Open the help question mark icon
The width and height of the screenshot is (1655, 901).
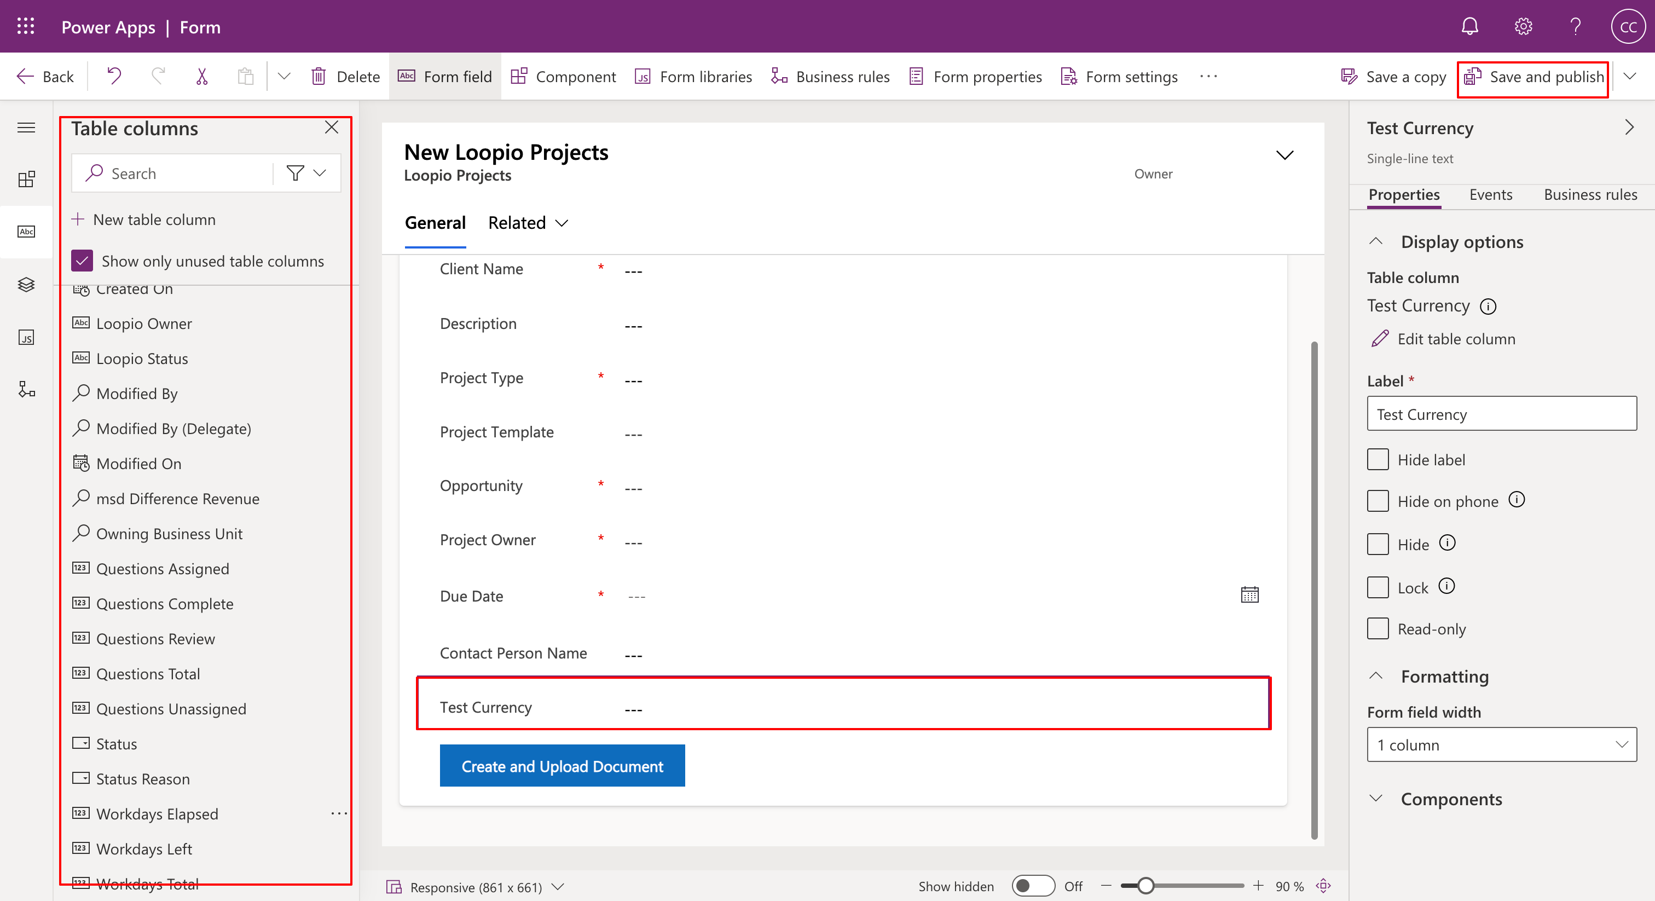(x=1575, y=26)
